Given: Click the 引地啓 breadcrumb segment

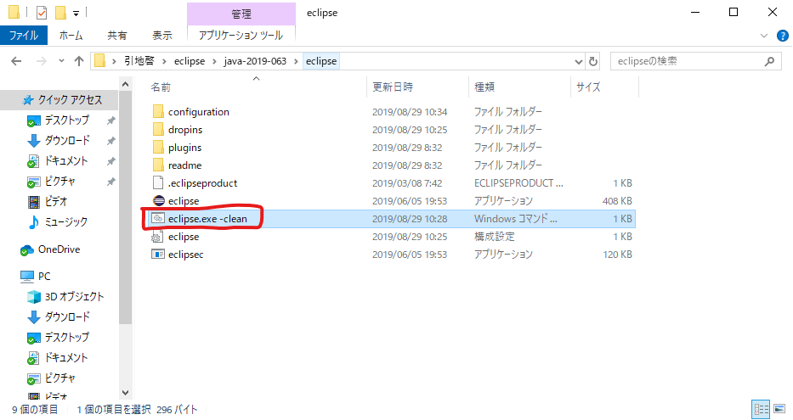Looking at the screenshot, I should click(x=139, y=61).
